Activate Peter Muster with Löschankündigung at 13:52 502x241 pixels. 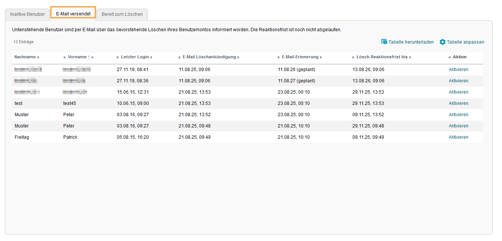[x=458, y=115]
